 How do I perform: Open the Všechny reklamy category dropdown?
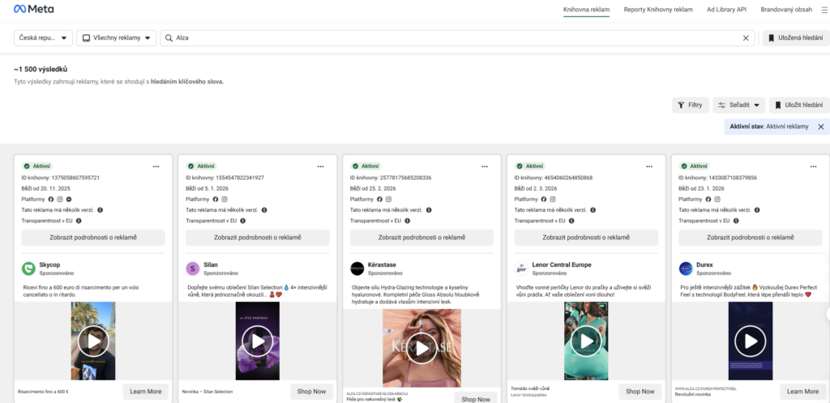point(117,38)
